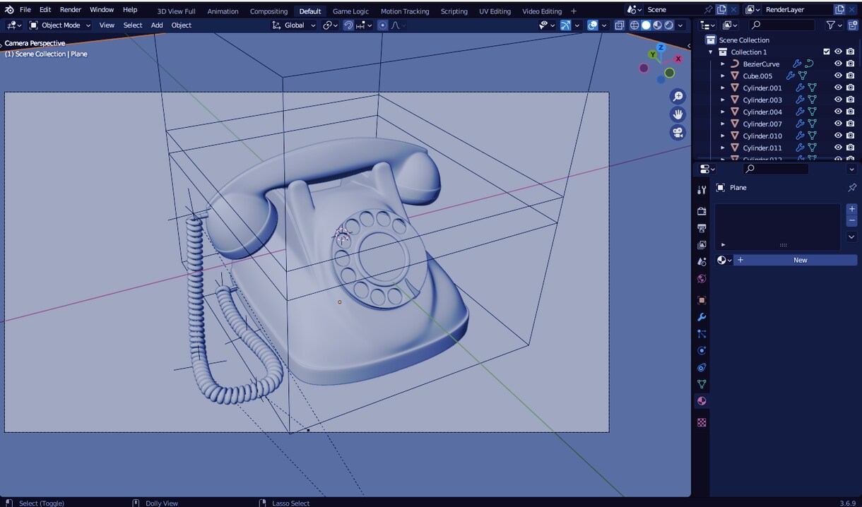This screenshot has width=862, height=507.
Task: Disable Cylinder.010 in renders camera icon
Action: point(850,136)
